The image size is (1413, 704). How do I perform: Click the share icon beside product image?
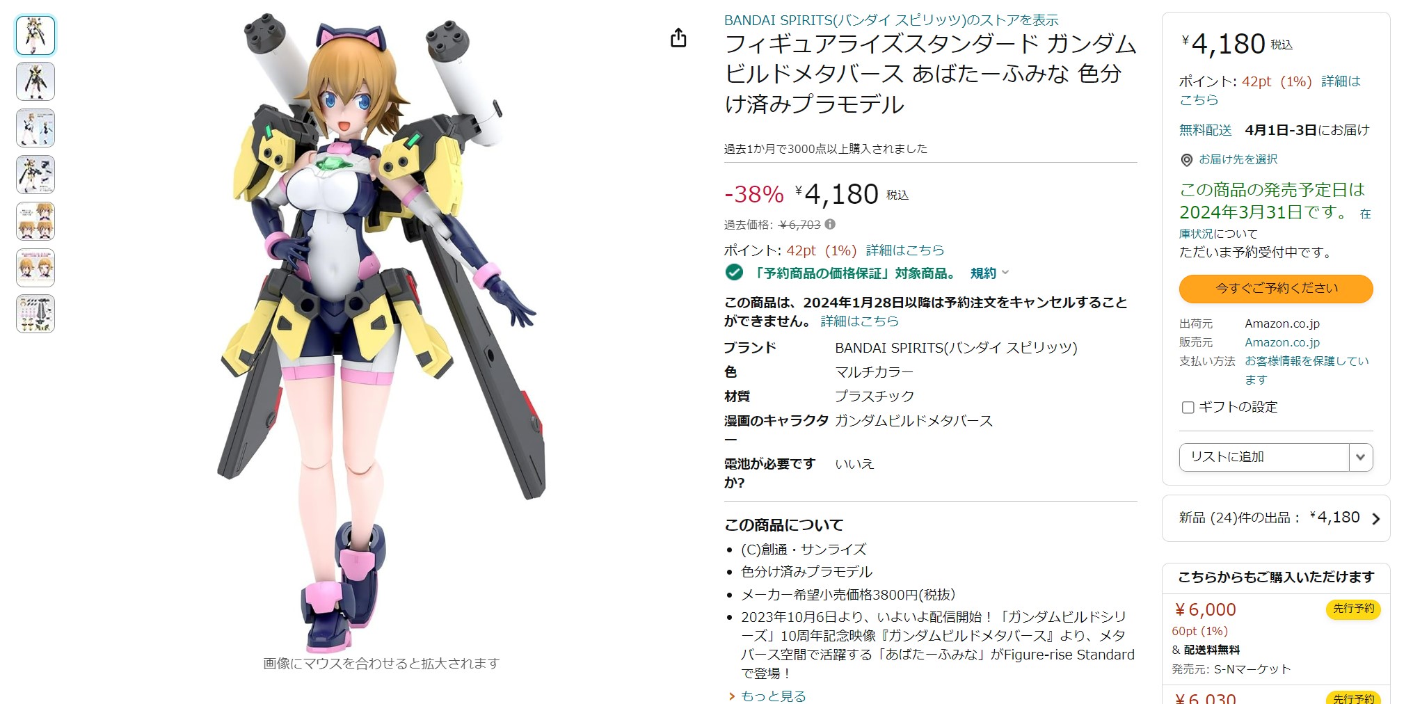(678, 38)
